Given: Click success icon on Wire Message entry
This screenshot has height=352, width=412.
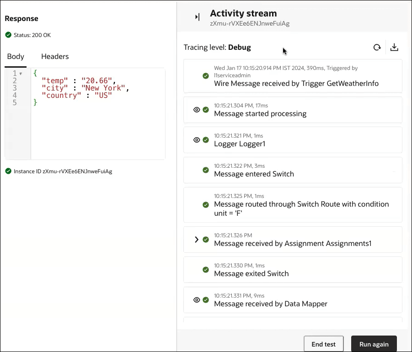Looking at the screenshot, I should coord(206,76).
